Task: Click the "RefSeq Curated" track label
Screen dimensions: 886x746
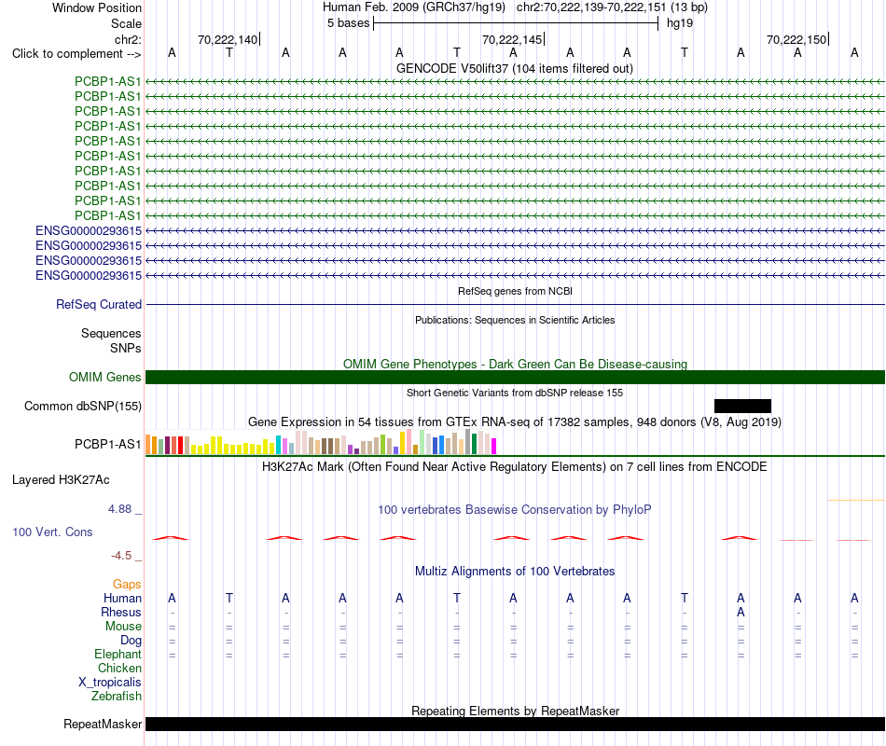Action: coord(99,304)
